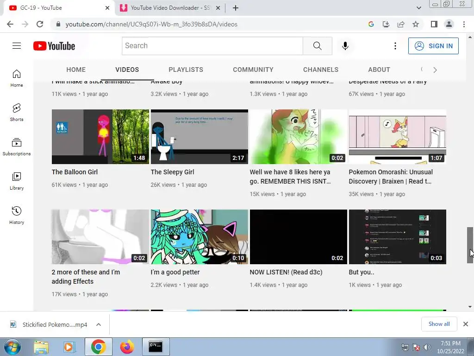474x356 pixels.
Task: Click the But you.. comments thumbnail
Action: (398, 237)
